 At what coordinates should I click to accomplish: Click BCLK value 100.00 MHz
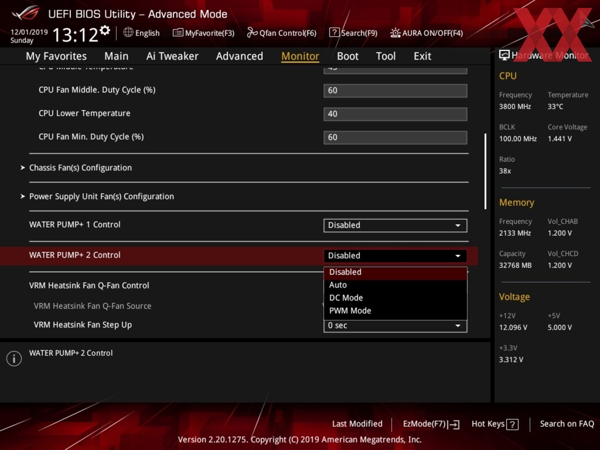tap(518, 139)
